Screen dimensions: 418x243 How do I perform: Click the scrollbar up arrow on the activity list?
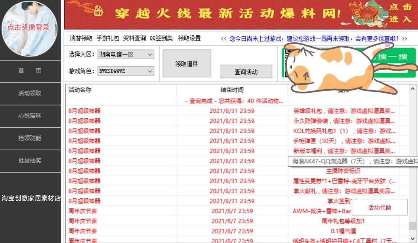click(x=413, y=89)
